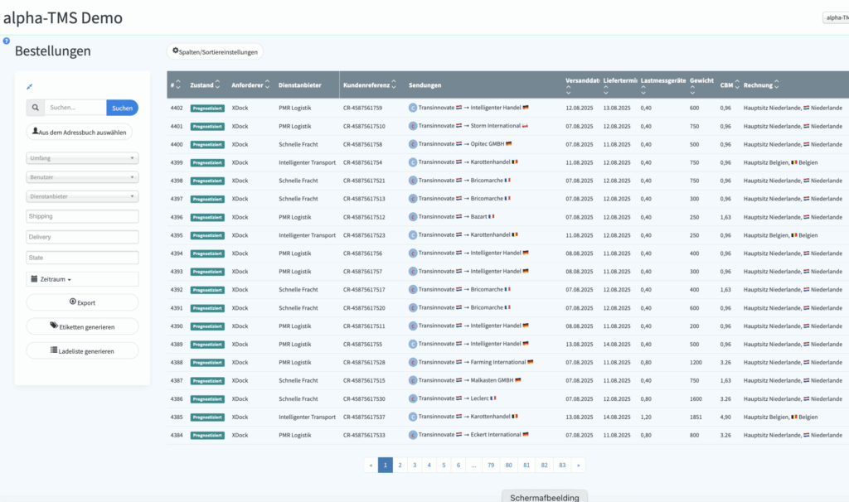Click the shipment circle icon in order 4386

413,398
